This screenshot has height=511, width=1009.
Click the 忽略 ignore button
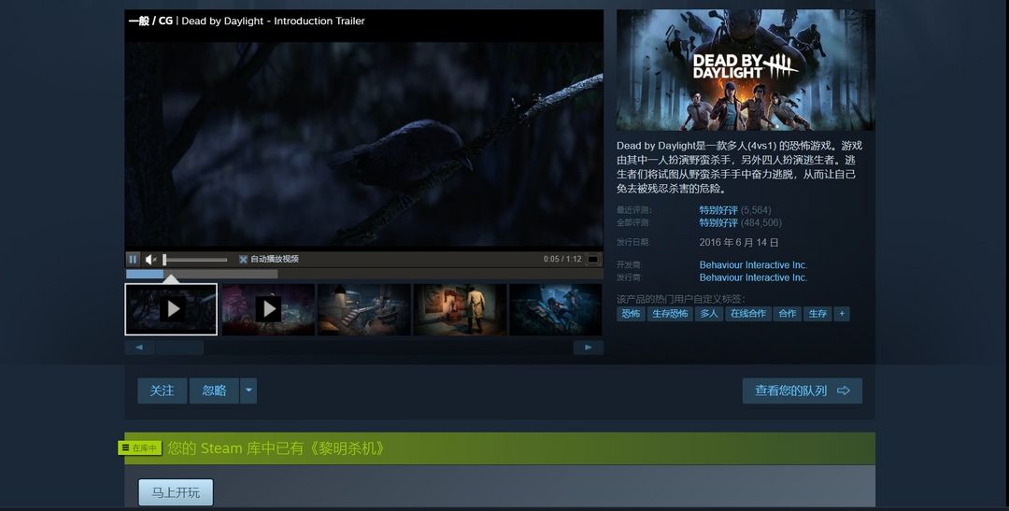click(x=214, y=390)
